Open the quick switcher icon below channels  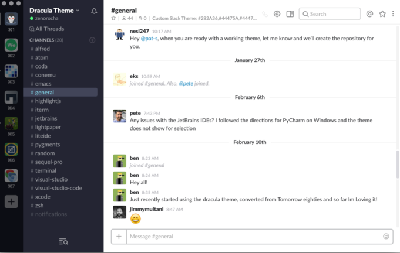click(x=63, y=241)
